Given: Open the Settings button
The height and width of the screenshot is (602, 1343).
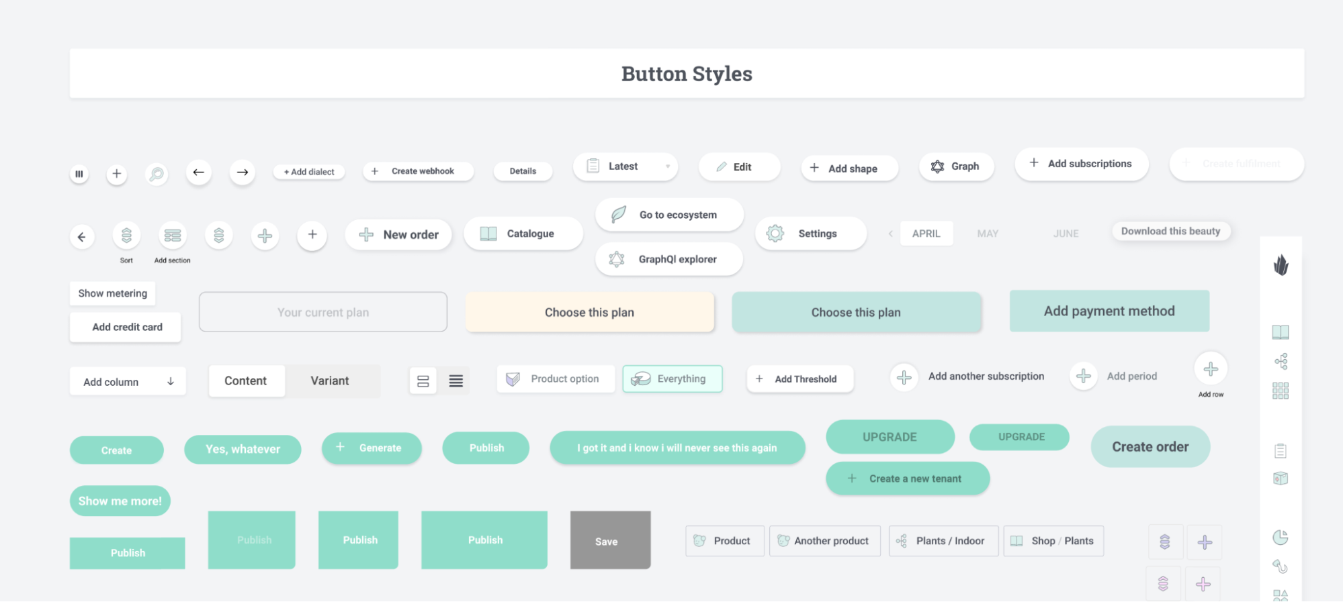Looking at the screenshot, I should pos(811,234).
